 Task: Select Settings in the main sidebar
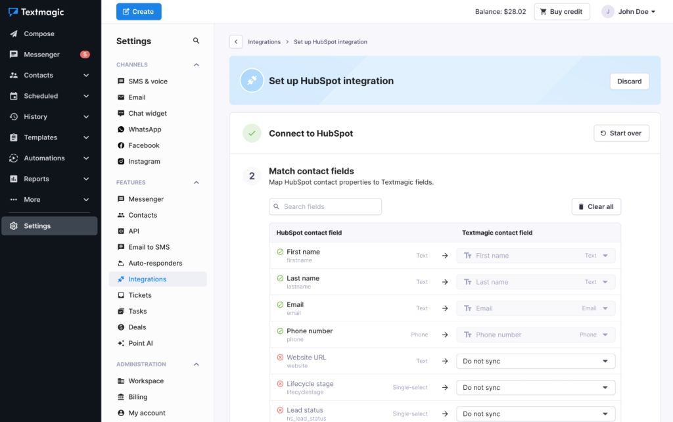49,226
